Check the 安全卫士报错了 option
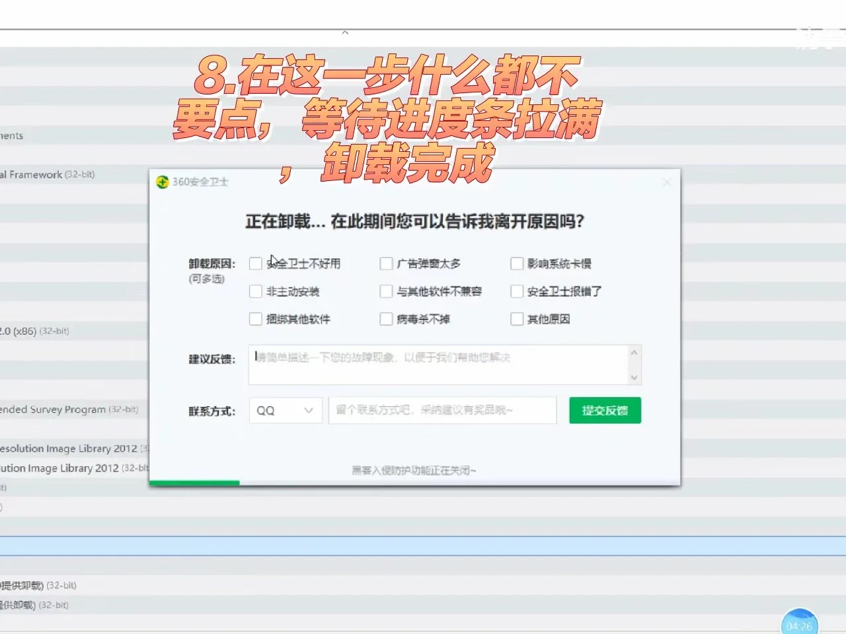Screen dimensions: 846x634 coord(517,291)
